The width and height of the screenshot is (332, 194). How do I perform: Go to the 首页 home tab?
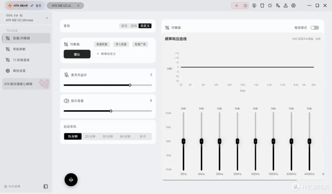(x=36, y=6)
